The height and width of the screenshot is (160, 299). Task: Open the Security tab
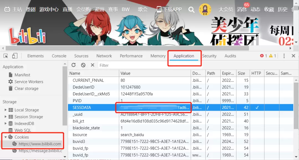click(209, 56)
